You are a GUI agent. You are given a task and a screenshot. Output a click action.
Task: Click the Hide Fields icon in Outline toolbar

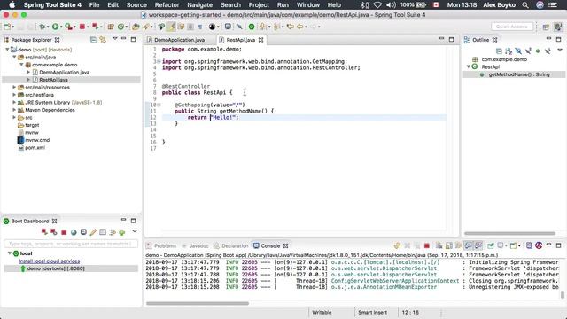coord(518,51)
